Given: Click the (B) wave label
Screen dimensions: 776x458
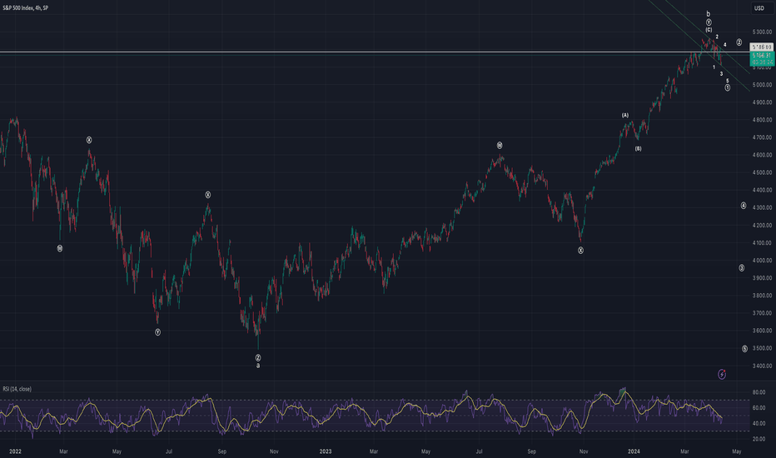Looking at the screenshot, I should point(639,148).
